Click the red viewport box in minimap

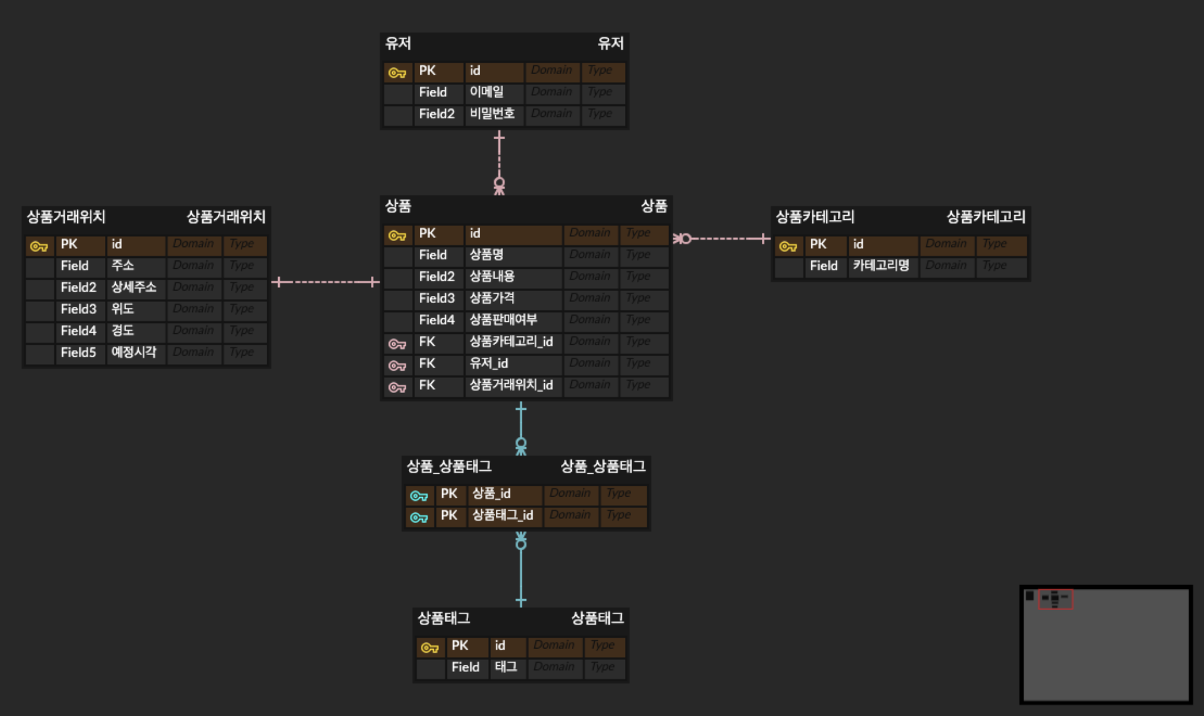point(1055,599)
